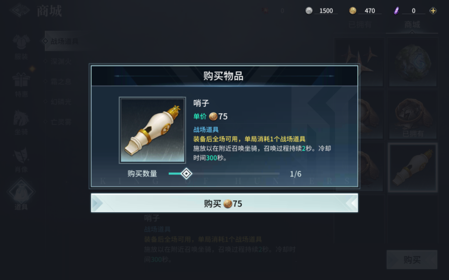Select the 道具 item bag icon
This screenshot has height=280, width=449.
tap(21, 192)
